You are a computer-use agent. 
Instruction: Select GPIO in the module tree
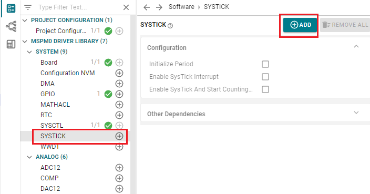click(x=47, y=94)
